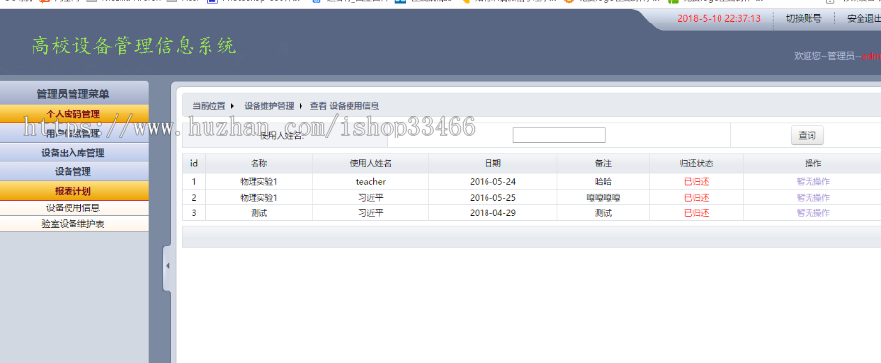Click 当前位置 breadcrumb label
Image resolution: width=881 pixels, height=363 pixels.
click(209, 106)
